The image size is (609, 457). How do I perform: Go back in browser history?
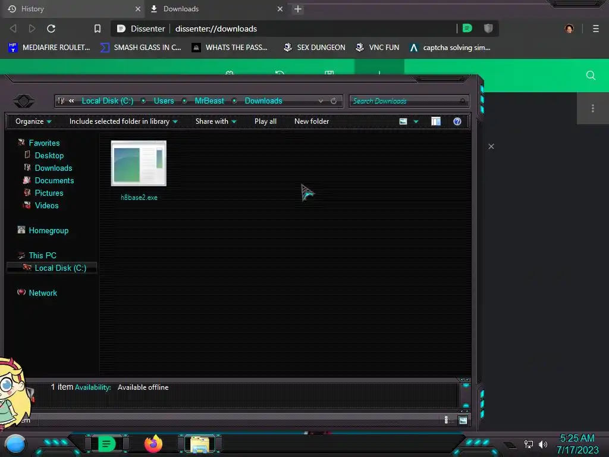(13, 29)
